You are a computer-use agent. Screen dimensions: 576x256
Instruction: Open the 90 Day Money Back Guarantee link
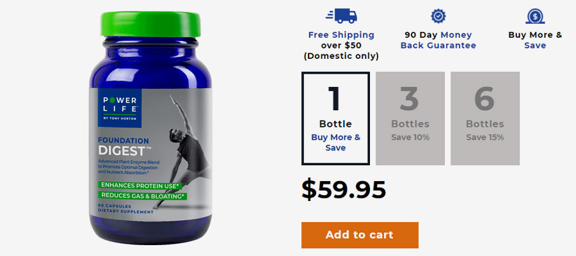[438, 40]
